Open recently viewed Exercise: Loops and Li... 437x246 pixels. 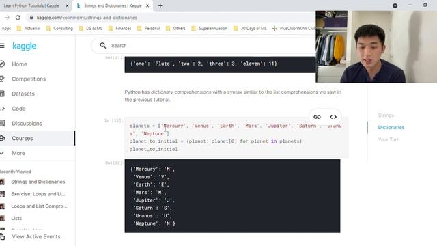38,194
